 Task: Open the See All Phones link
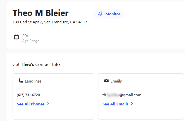click(30, 104)
